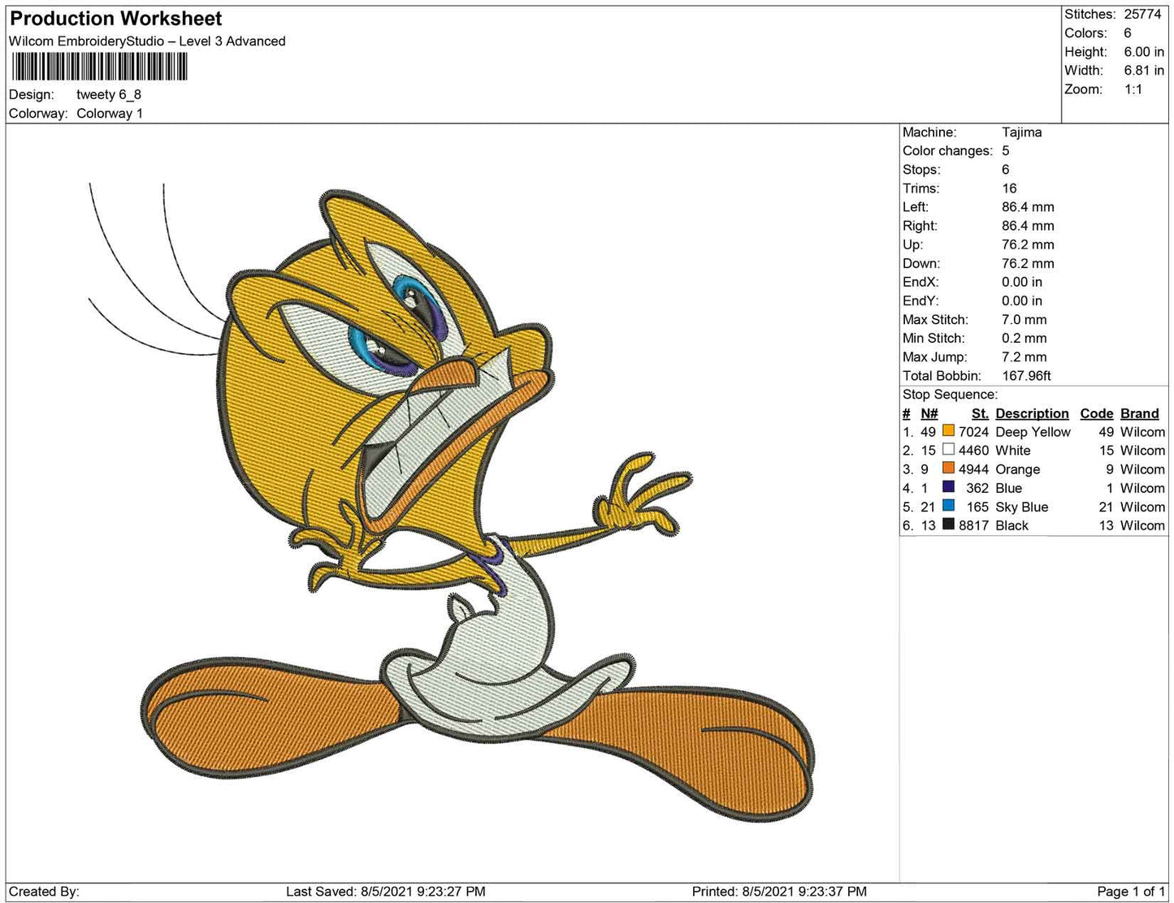Click the barcode under the worksheet title
Viewport: 1174px width, 903px height.
tap(98, 67)
